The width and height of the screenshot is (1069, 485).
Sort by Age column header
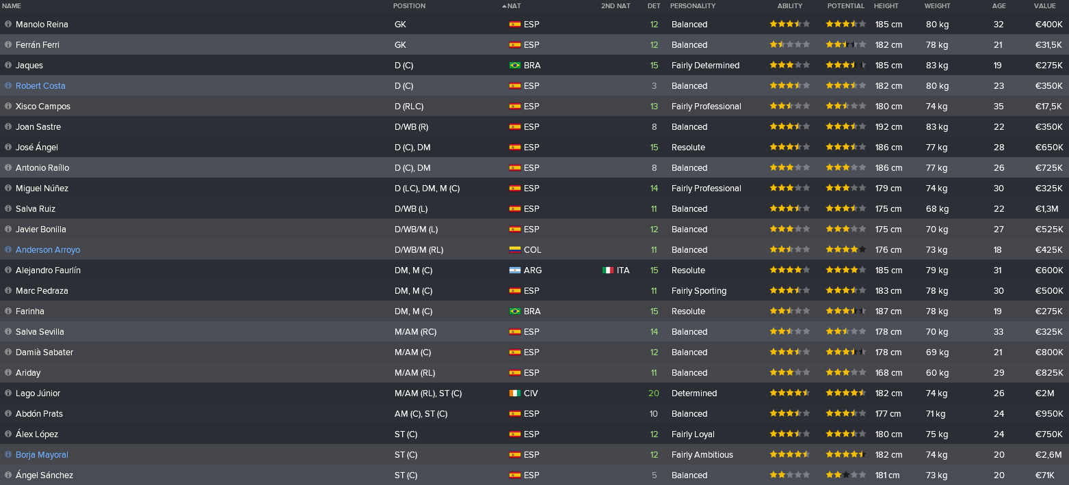click(999, 6)
